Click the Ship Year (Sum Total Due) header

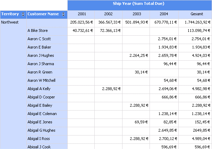(138, 4)
